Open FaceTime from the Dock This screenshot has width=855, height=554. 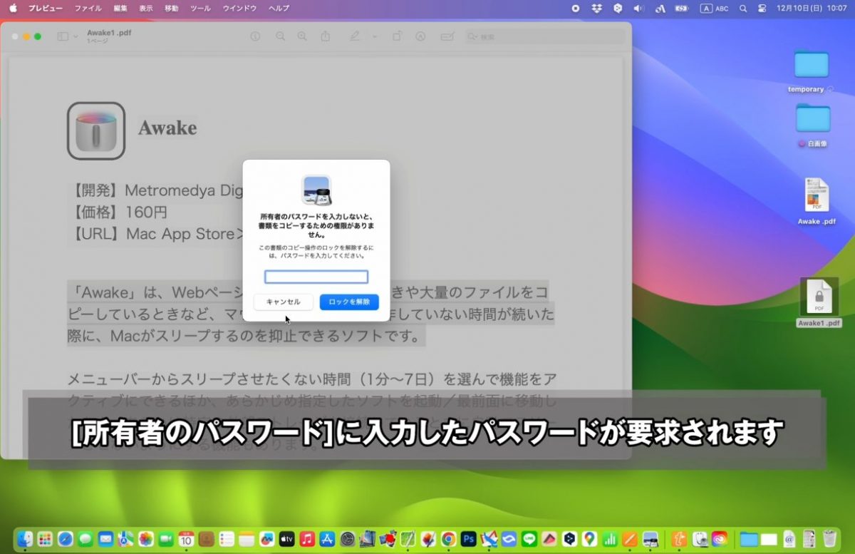[x=166, y=538]
